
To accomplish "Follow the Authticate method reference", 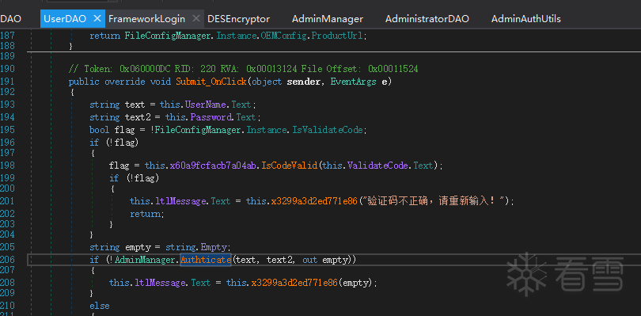I will (206, 260).
